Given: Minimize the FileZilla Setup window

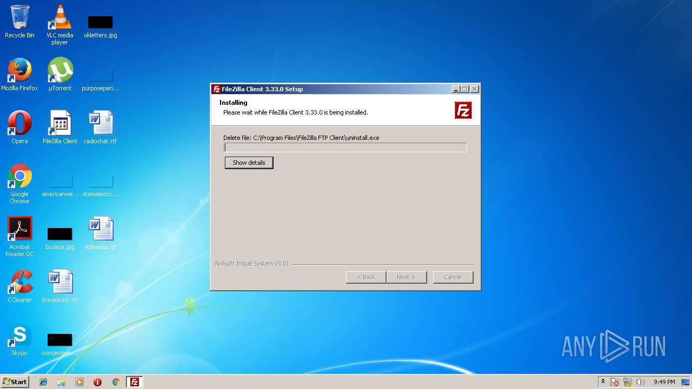Looking at the screenshot, I should [456, 89].
